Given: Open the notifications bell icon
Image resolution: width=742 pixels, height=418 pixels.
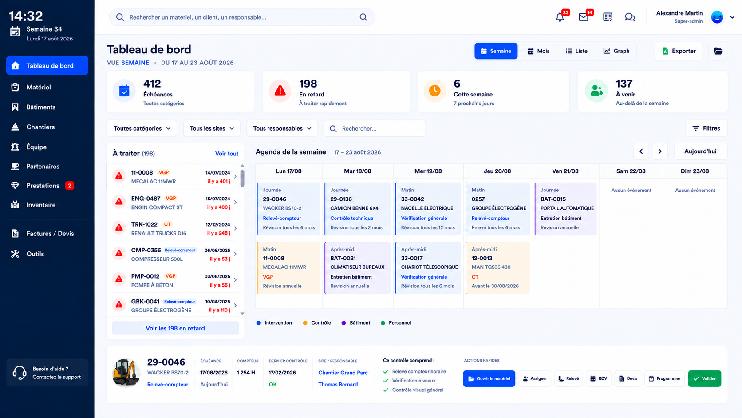Looking at the screenshot, I should tap(560, 17).
